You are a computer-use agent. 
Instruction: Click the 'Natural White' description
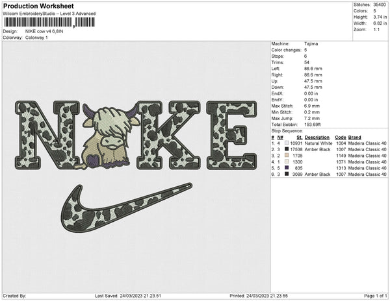318,143
